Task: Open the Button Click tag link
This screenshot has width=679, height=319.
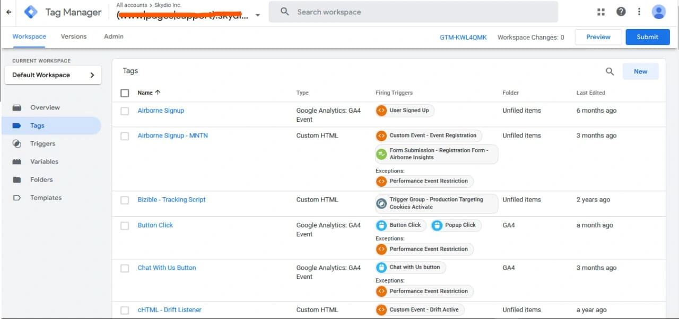Action: [155, 225]
